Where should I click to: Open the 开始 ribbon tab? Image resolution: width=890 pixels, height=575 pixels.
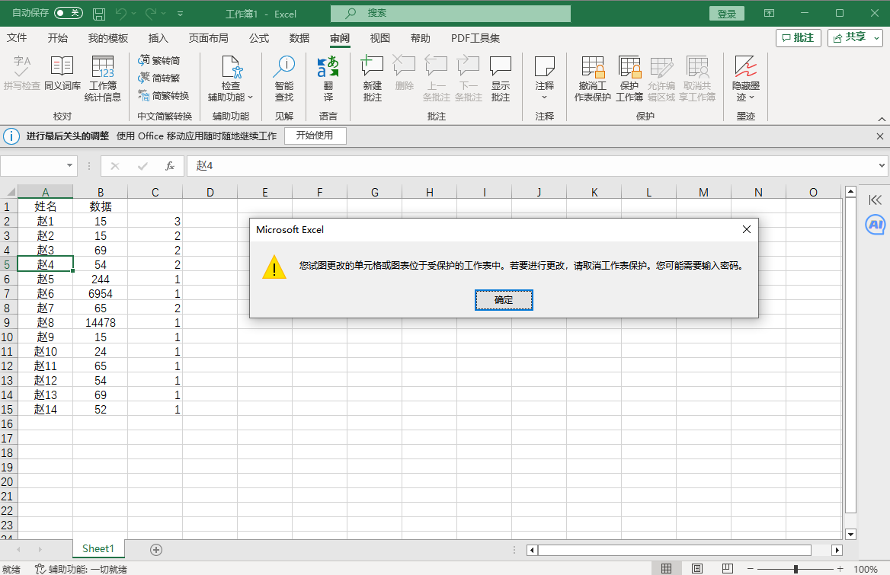58,38
